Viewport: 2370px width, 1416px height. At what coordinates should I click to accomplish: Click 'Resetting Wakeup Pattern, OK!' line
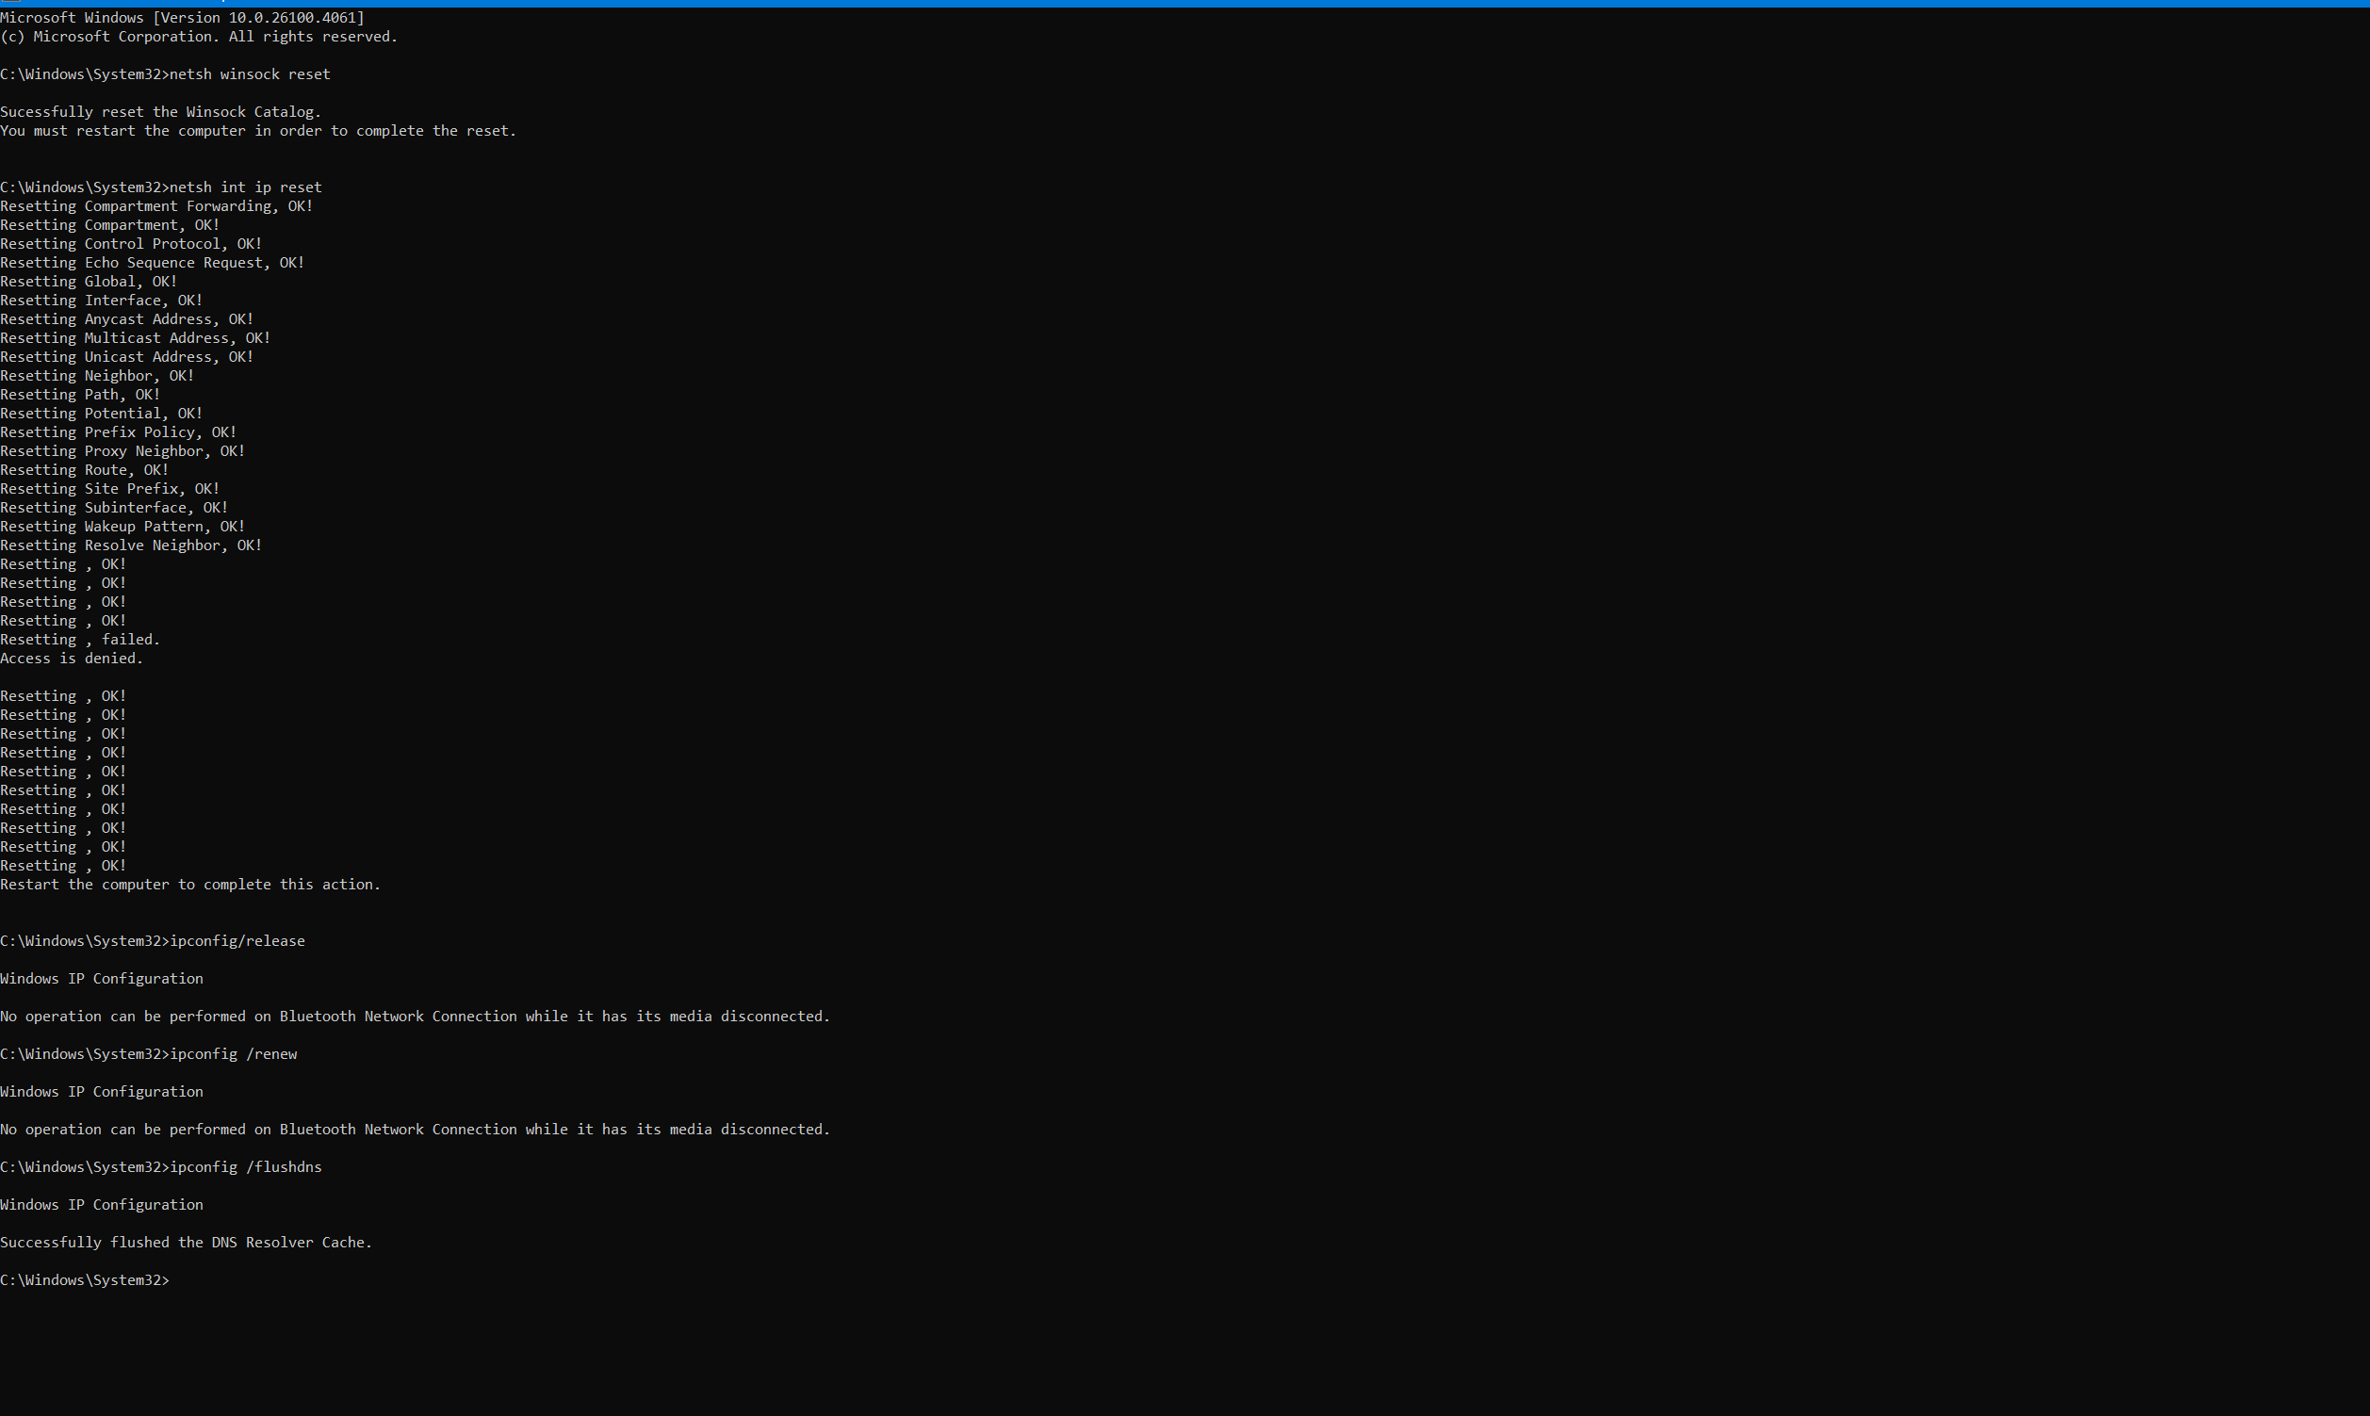pos(123,527)
